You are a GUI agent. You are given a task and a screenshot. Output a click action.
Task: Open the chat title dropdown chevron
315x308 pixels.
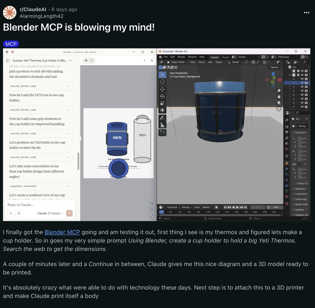[70, 60]
